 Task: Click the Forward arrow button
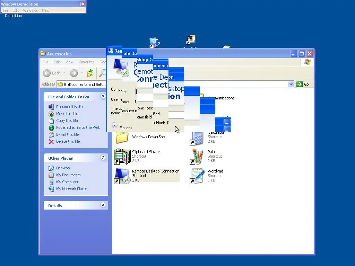74,73
